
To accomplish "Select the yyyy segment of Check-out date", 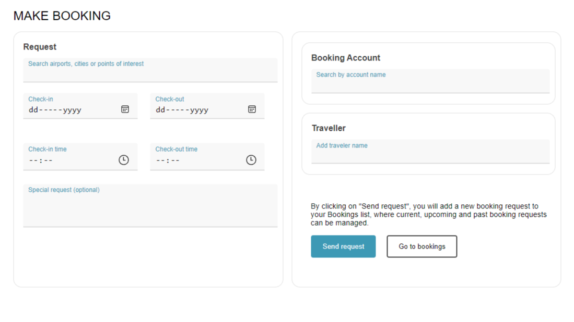I will [199, 110].
